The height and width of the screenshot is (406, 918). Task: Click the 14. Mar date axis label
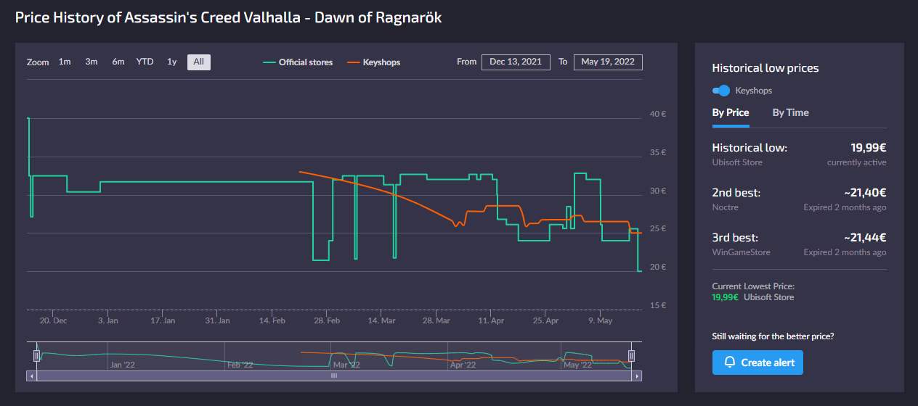click(x=382, y=320)
